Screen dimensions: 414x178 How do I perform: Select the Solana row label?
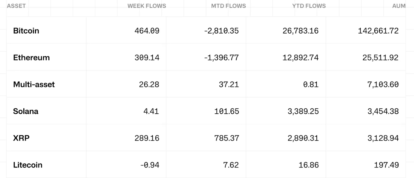tap(26, 111)
